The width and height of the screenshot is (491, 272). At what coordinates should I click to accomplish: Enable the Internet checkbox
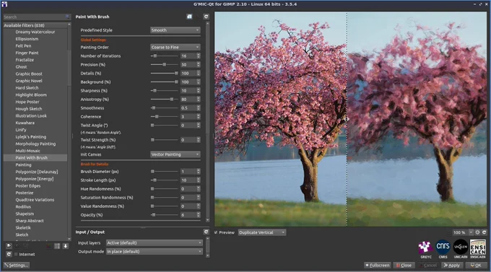(x=16, y=254)
